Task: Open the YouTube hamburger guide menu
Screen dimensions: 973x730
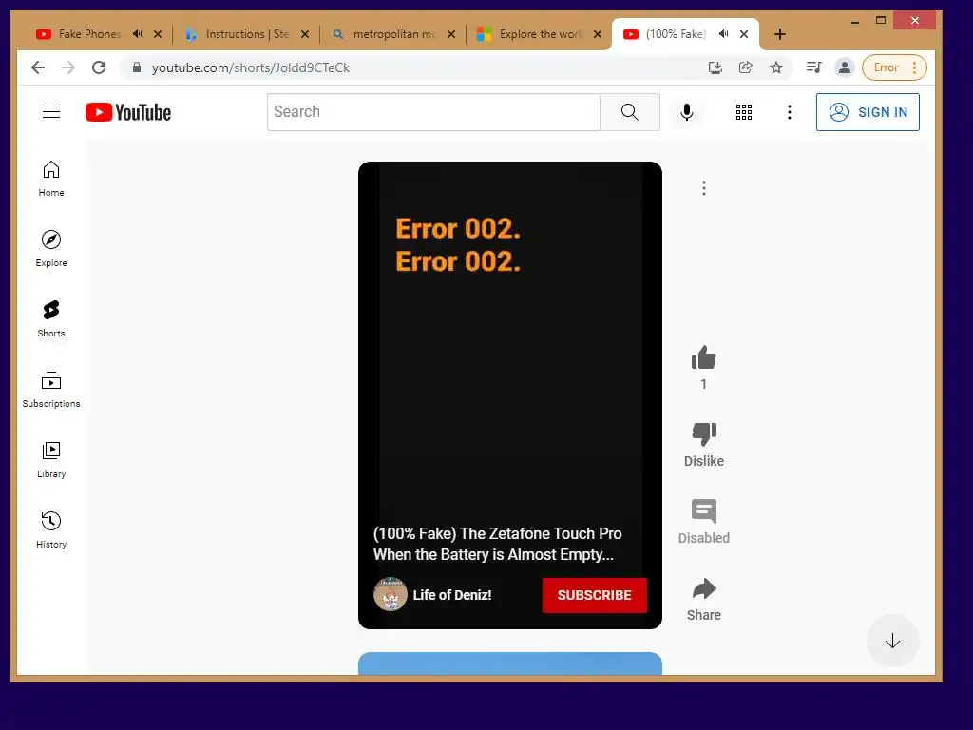Action: [x=51, y=112]
